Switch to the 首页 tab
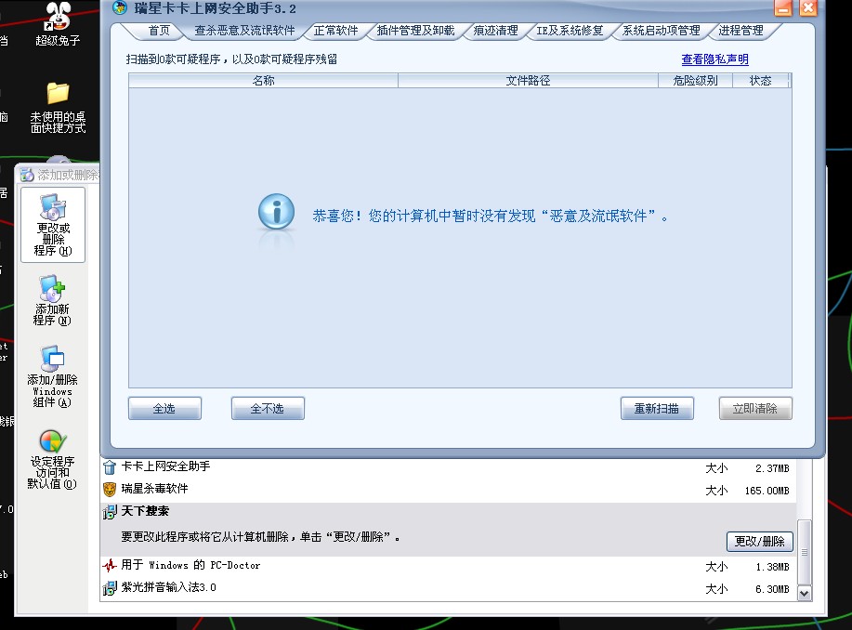The image size is (852, 630). 159,31
